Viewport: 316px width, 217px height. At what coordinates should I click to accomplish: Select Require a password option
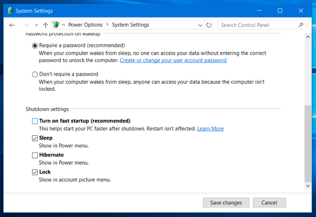point(35,46)
